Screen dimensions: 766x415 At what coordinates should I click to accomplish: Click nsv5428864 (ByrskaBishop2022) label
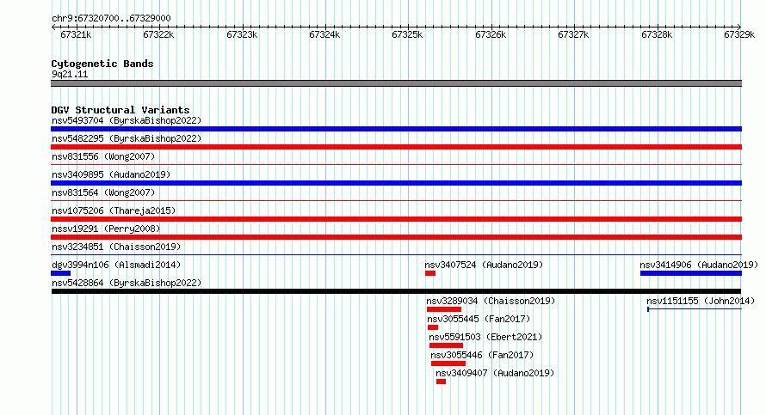coord(127,283)
